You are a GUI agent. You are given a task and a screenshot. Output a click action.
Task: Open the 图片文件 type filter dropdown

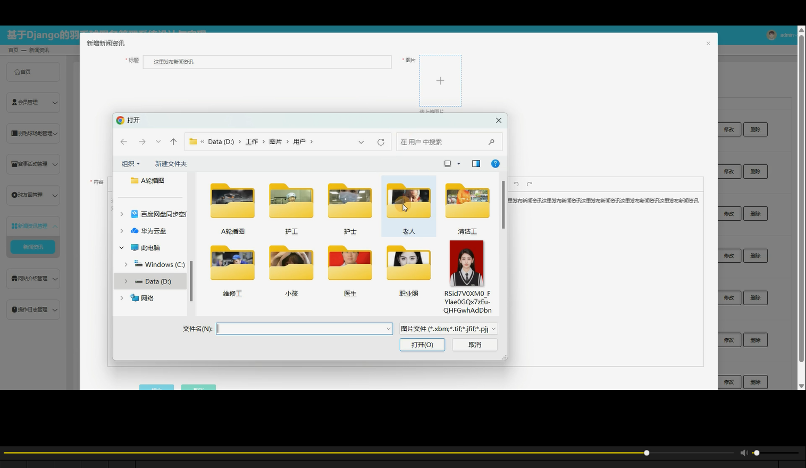(x=448, y=329)
